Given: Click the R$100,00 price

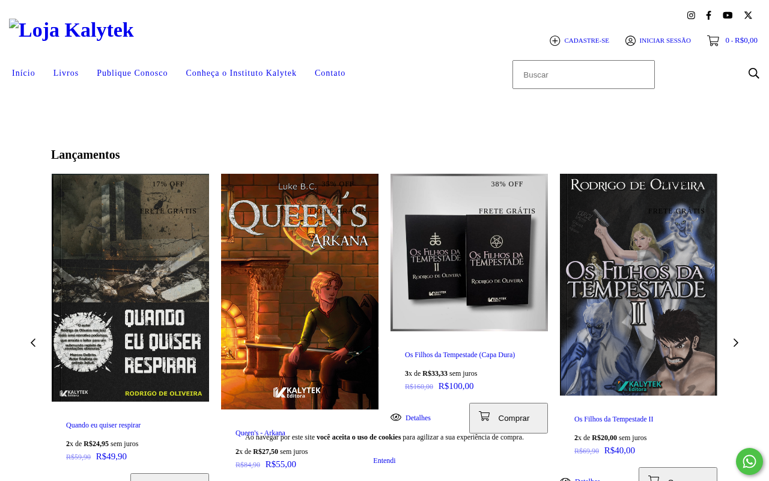Looking at the screenshot, I should (456, 386).
